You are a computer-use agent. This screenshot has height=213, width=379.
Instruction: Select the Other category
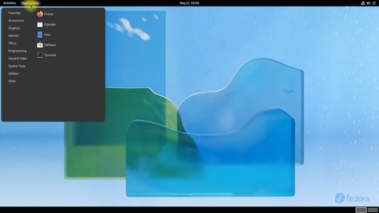coord(12,82)
